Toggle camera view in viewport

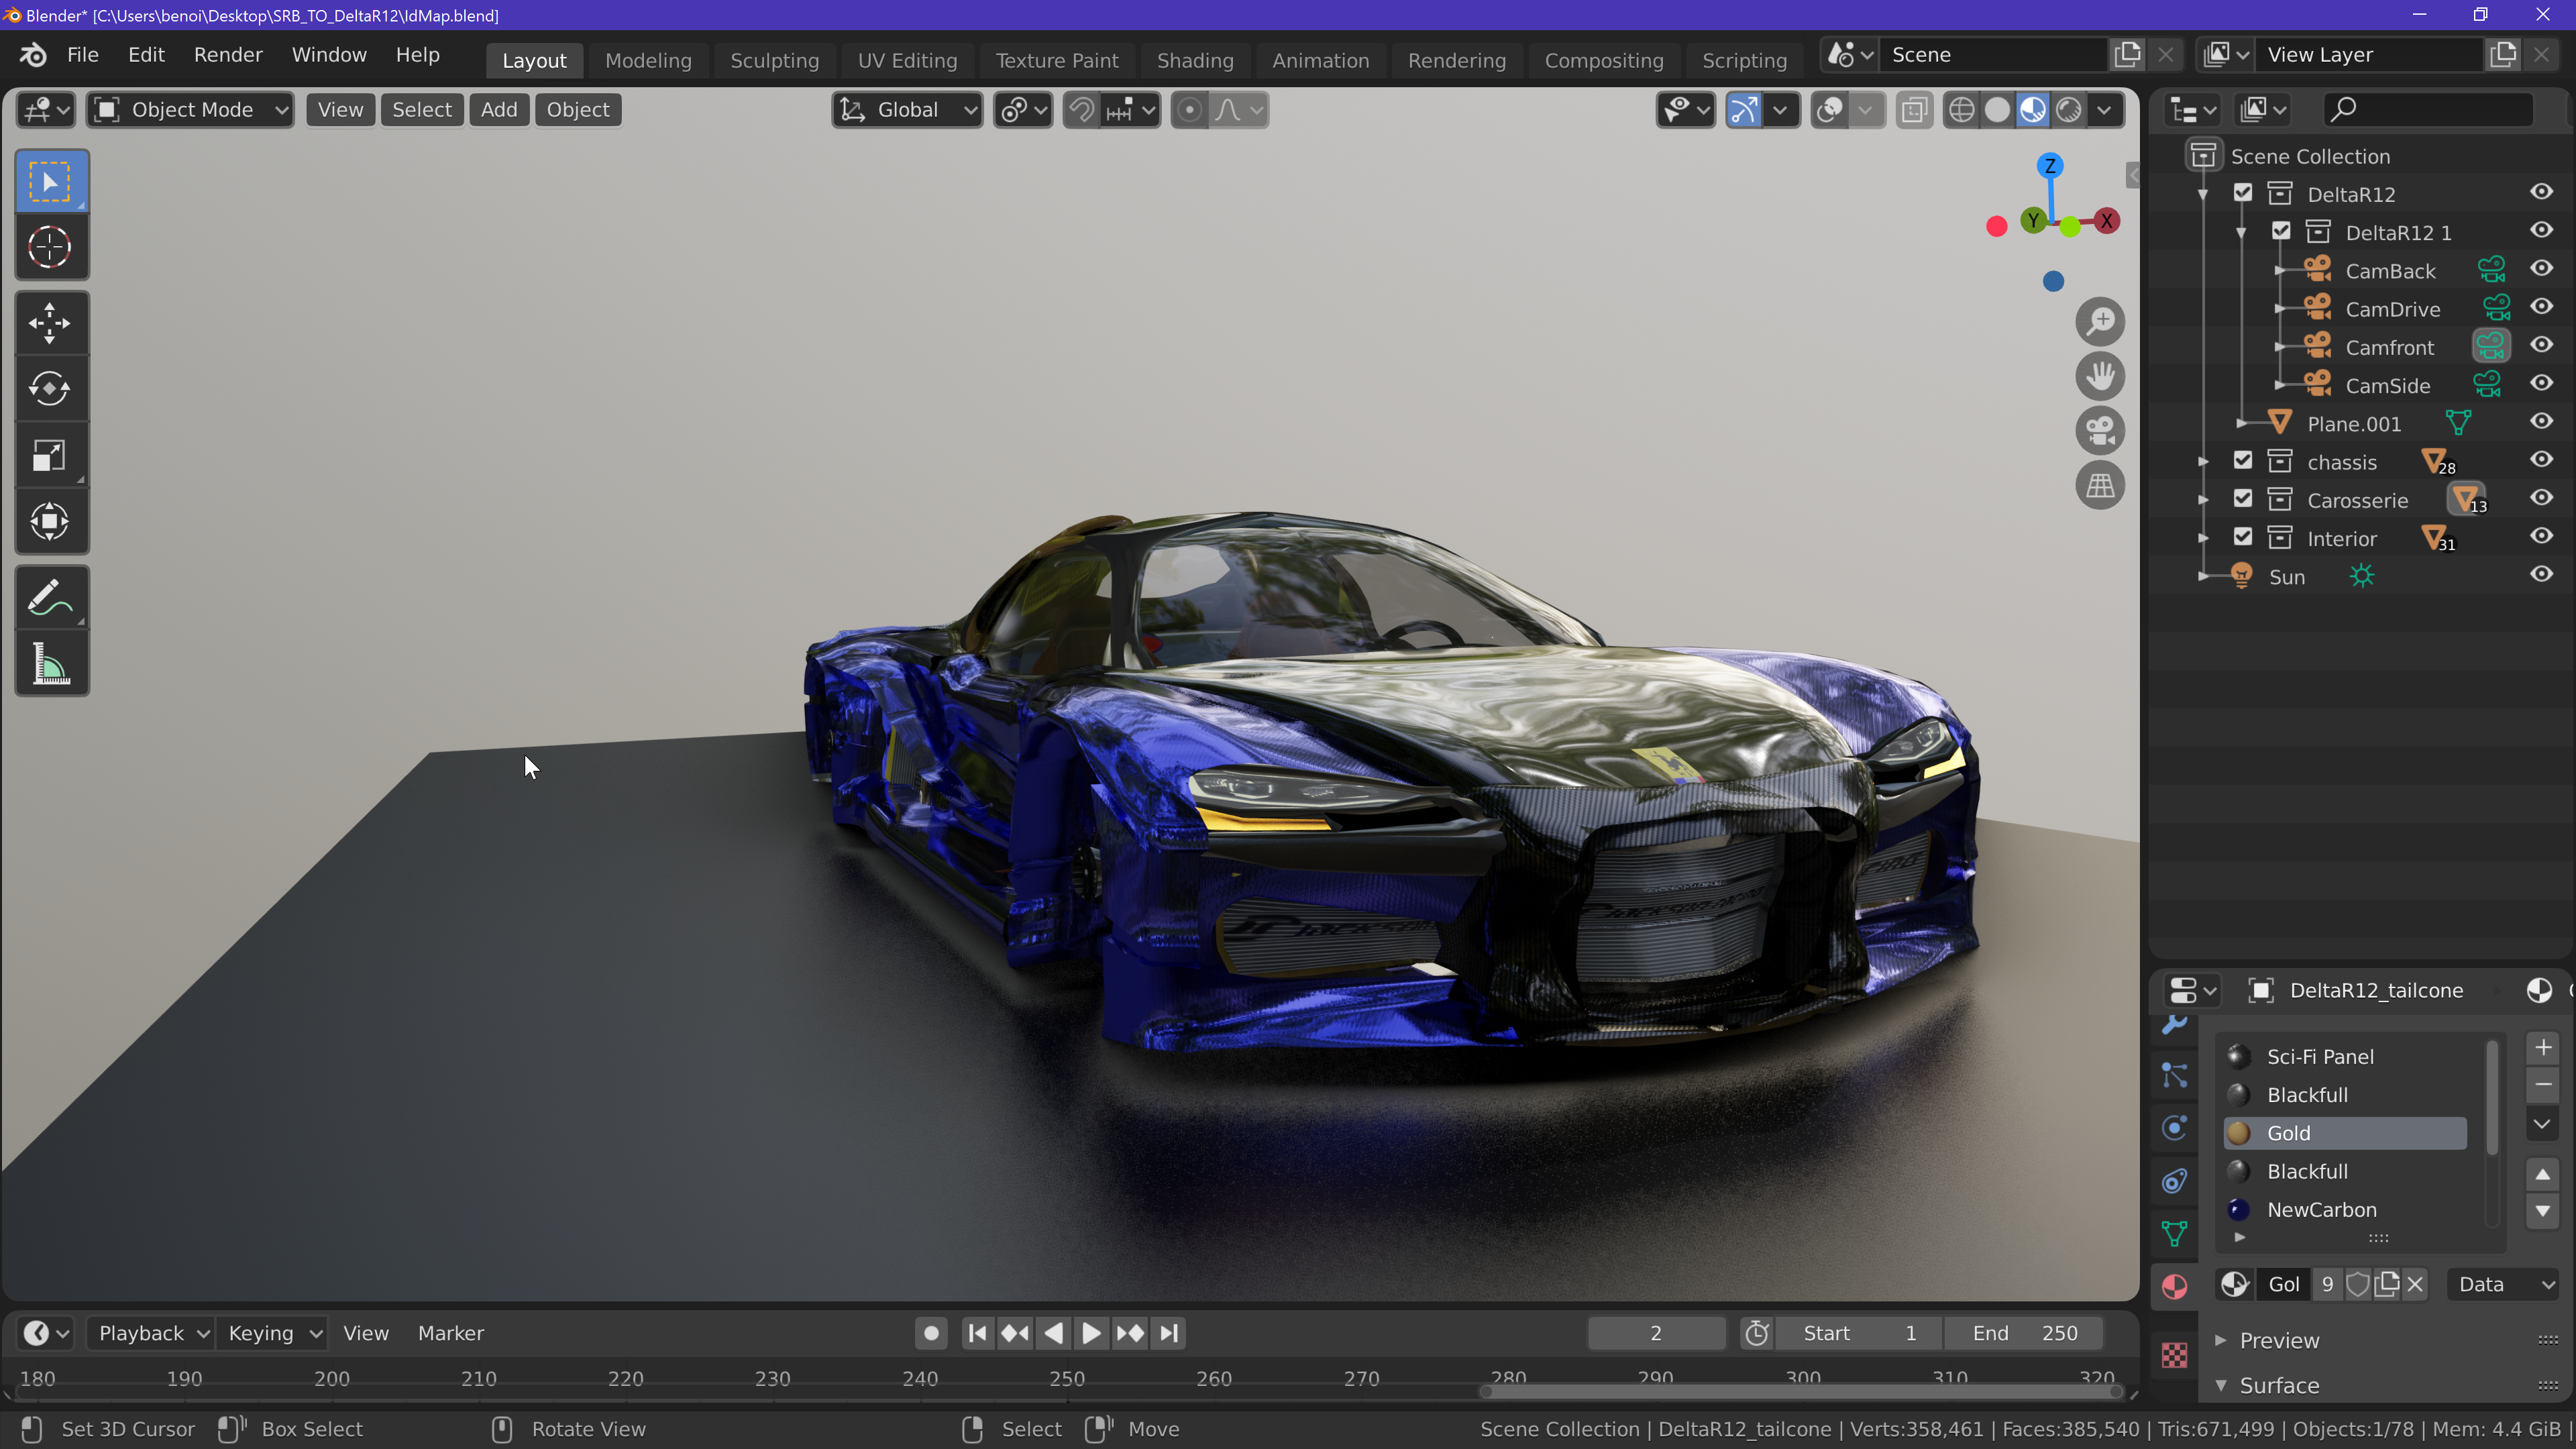click(2100, 431)
